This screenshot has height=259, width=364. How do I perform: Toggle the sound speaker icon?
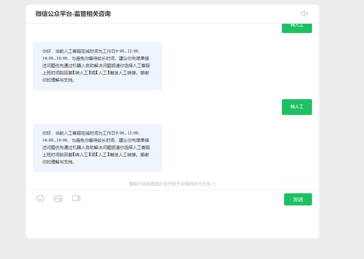304,14
